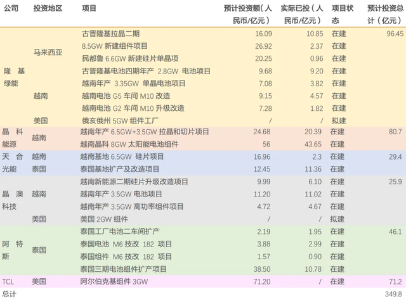406x306 pixels.
Task: Select 泰国基地扩产及改造项目
Action: (120, 169)
